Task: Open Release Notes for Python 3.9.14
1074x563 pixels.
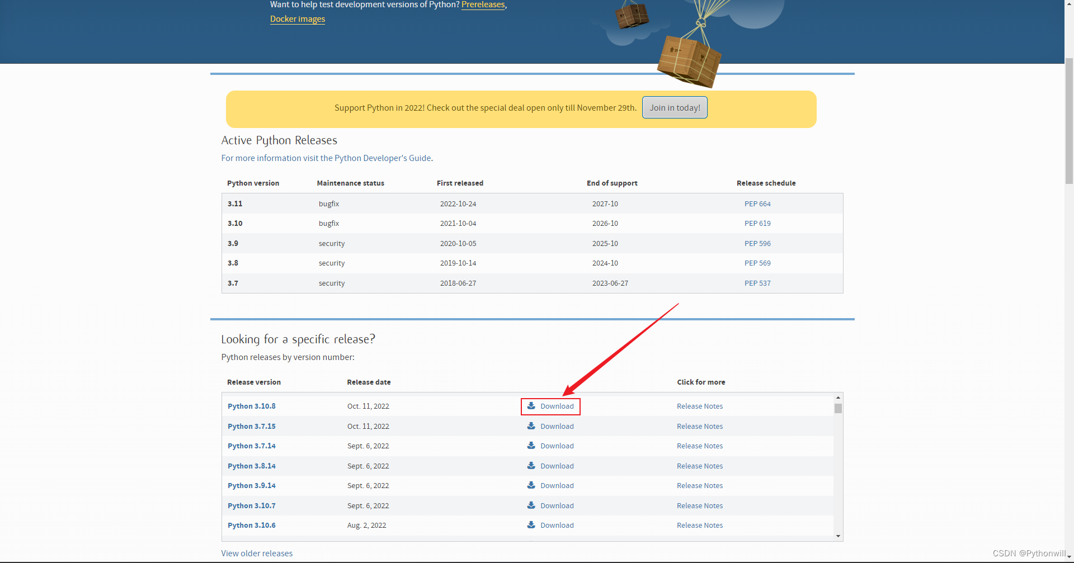Action: click(x=700, y=486)
